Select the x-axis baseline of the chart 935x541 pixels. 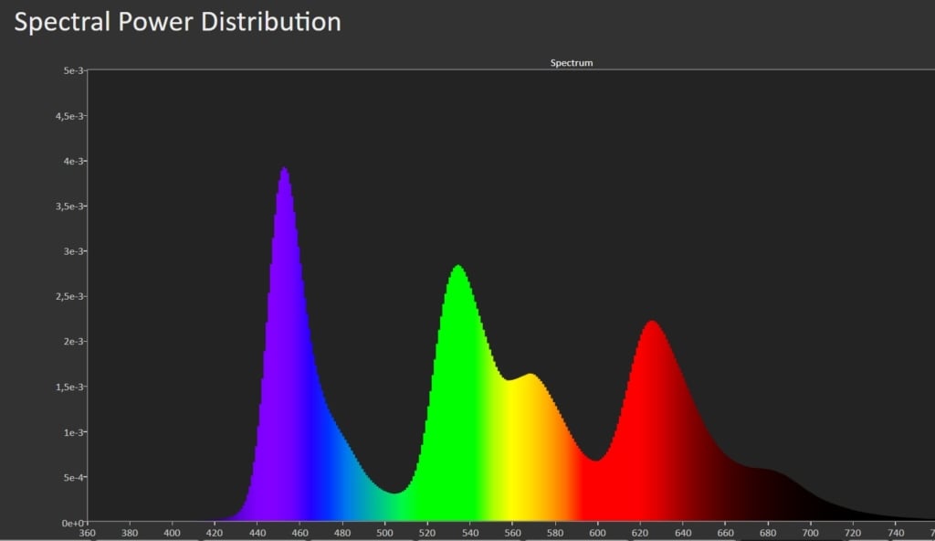[x=502, y=521]
